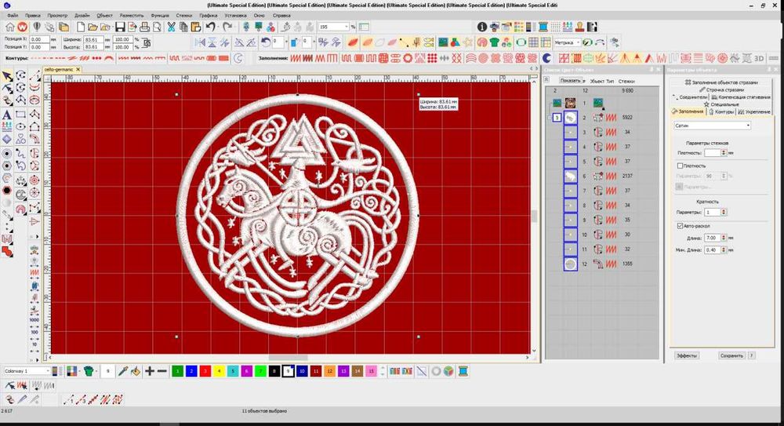The width and height of the screenshot is (784, 426).
Task: Click the Redo arrow icon
Action: (x=227, y=27)
